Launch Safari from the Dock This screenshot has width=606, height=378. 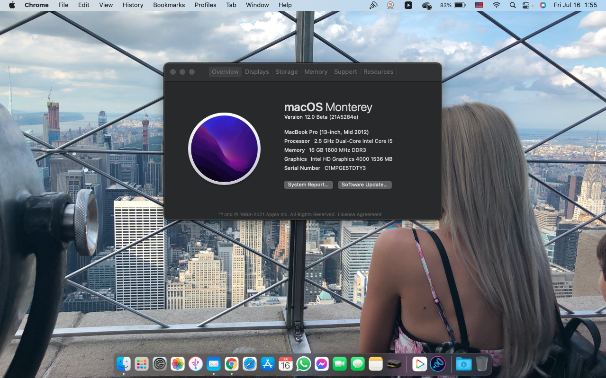point(250,364)
